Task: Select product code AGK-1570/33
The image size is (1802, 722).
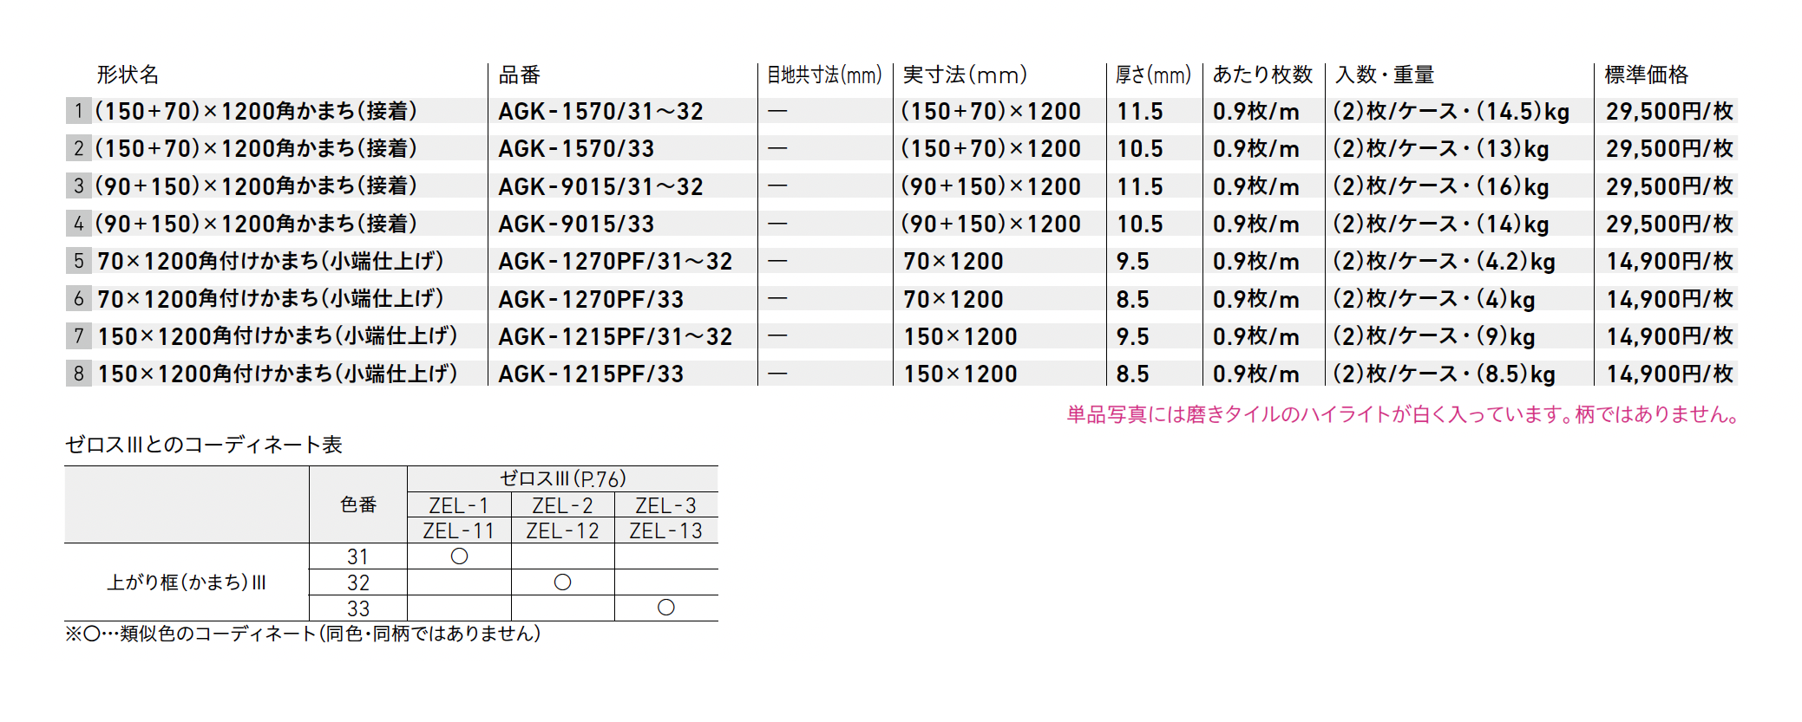Action: coord(576,149)
